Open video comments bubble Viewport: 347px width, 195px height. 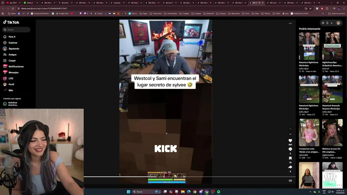point(290,149)
